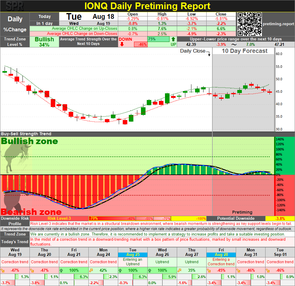The image size is (295, 286).
Task: Click Correction trend under Mon Aug 24
Action: coord(103,262)
